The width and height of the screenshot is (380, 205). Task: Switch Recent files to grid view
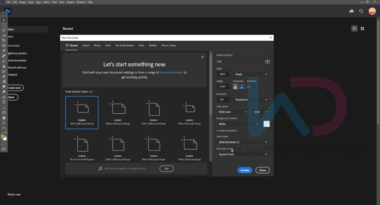(362, 29)
